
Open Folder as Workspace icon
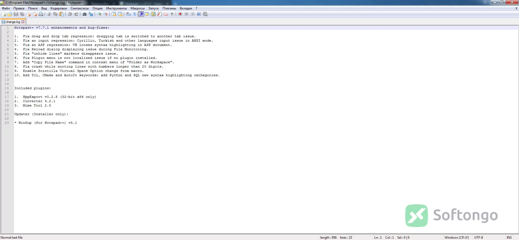[x=166, y=14]
